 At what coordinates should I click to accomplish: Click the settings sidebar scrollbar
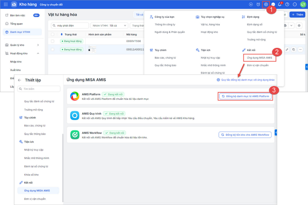(x=63, y=168)
